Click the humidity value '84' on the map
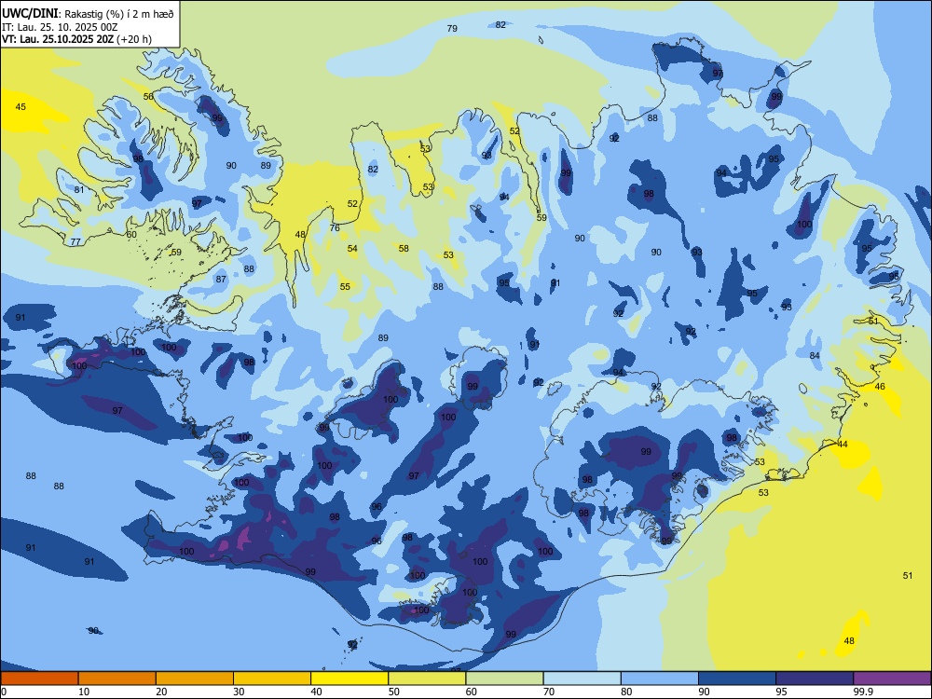 click(x=815, y=356)
